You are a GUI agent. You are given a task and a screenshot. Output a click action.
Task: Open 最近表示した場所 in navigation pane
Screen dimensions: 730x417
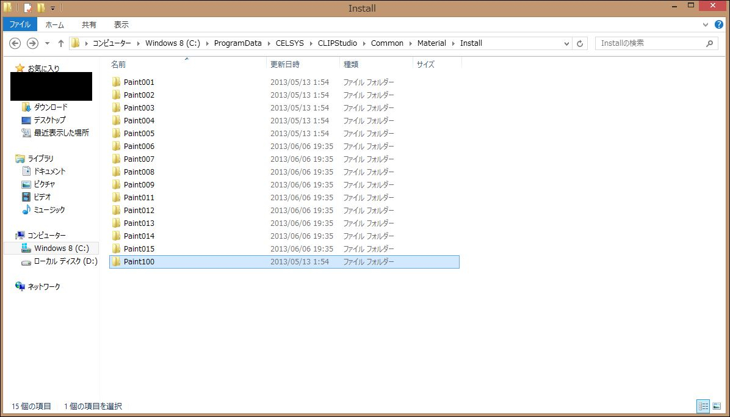click(62, 132)
